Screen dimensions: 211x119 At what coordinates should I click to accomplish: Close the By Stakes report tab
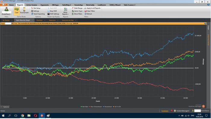tap(12, 20)
